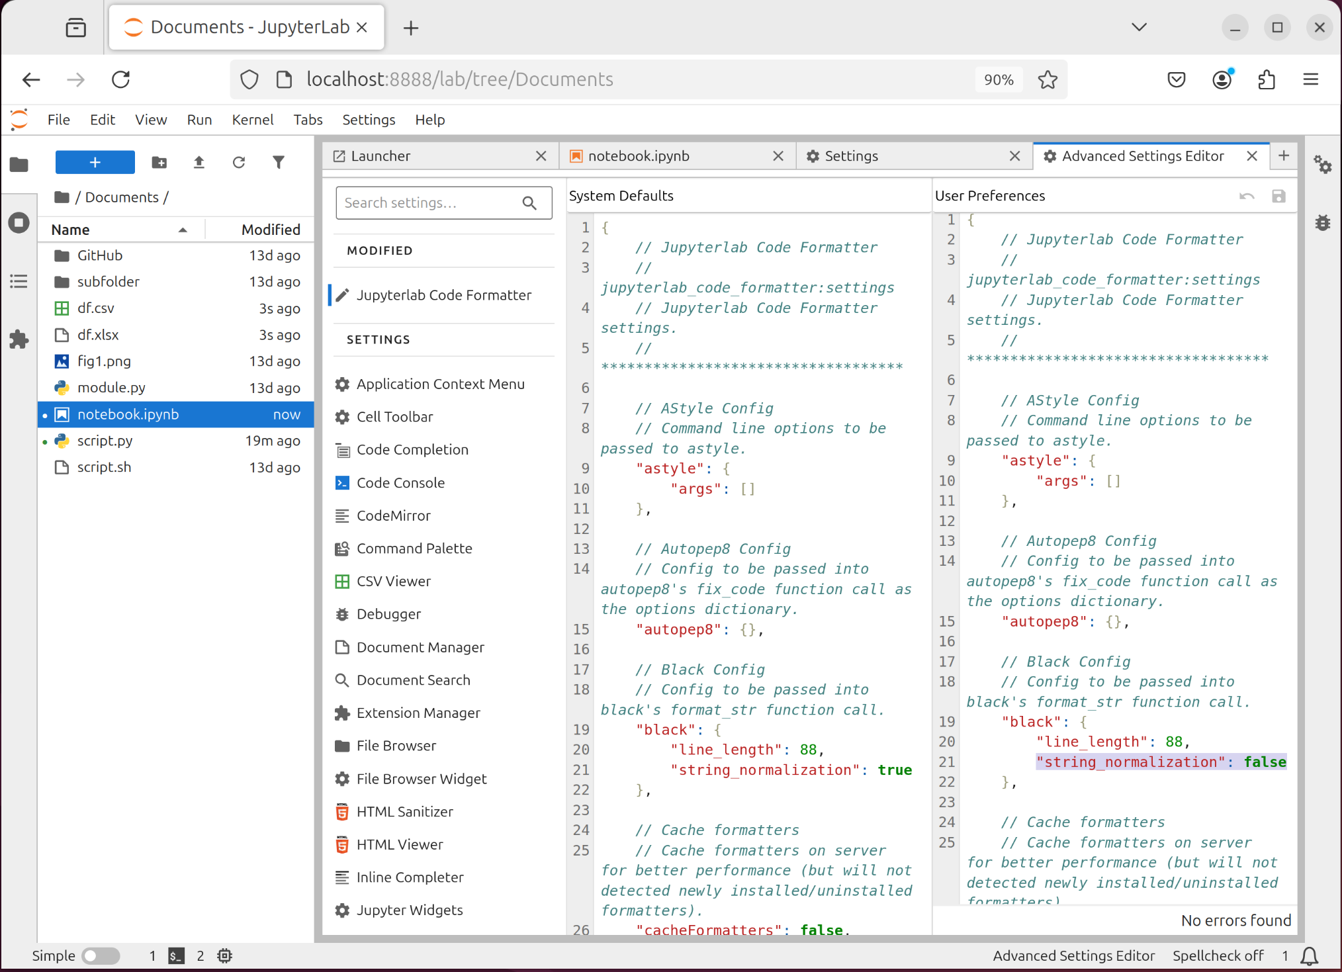Open the Settings menu

(x=369, y=120)
